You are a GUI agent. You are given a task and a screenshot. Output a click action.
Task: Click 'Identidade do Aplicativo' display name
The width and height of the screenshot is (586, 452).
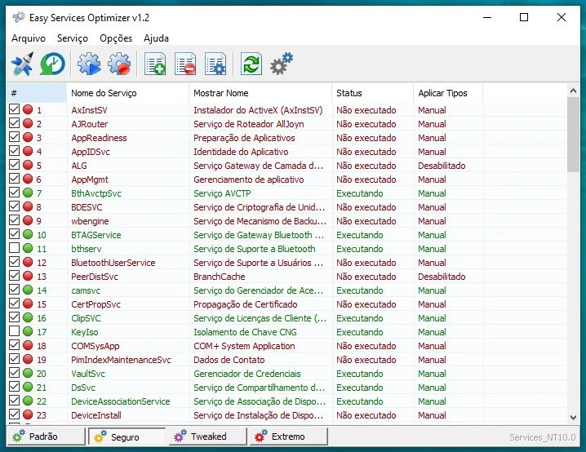pyautogui.click(x=241, y=152)
